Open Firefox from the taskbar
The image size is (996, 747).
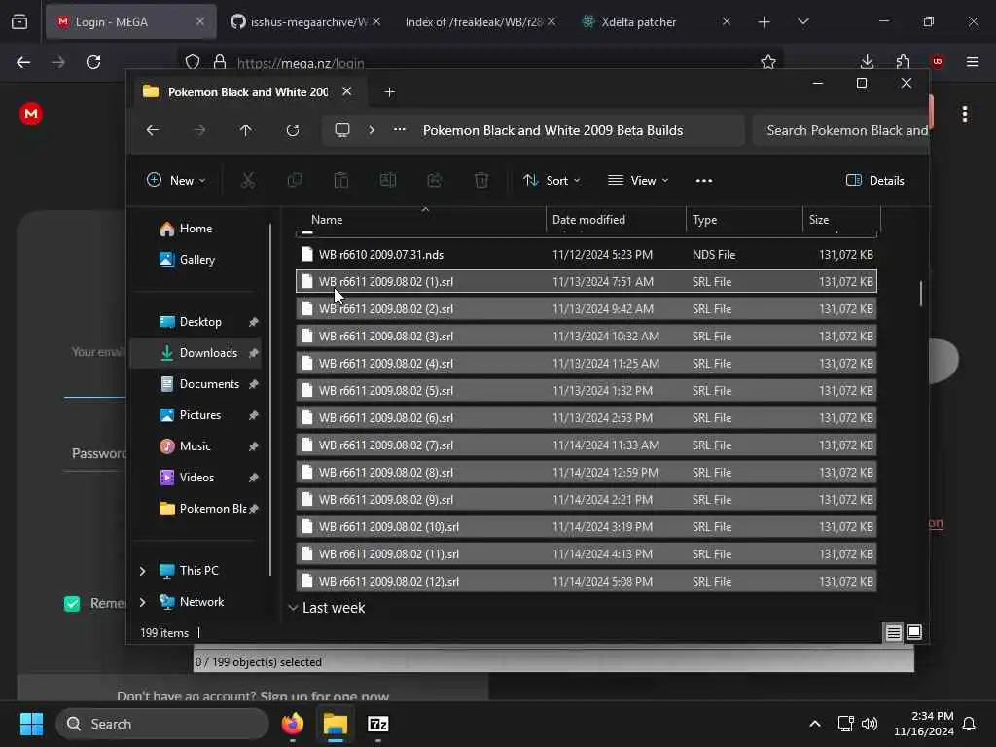[x=292, y=724]
